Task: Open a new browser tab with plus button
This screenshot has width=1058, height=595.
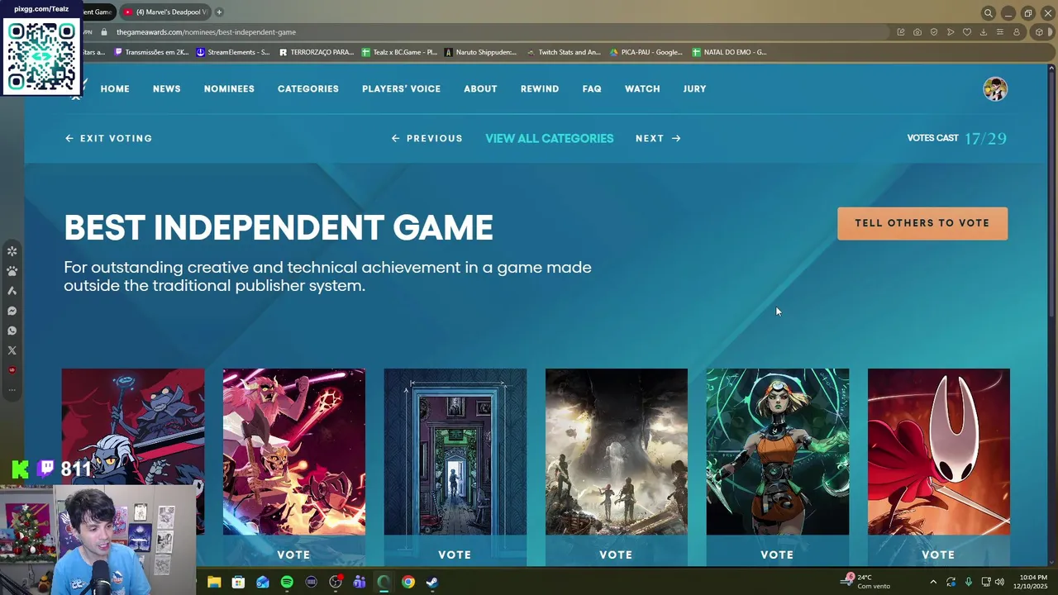Action: point(219,12)
